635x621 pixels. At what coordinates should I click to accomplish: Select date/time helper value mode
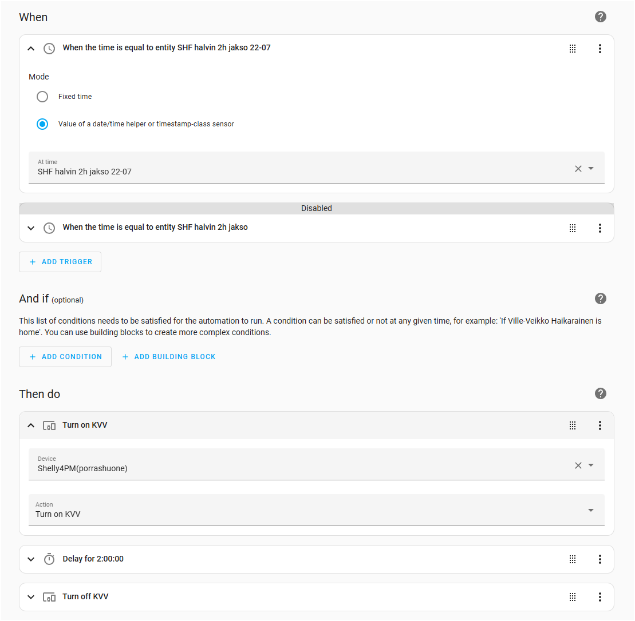click(42, 124)
